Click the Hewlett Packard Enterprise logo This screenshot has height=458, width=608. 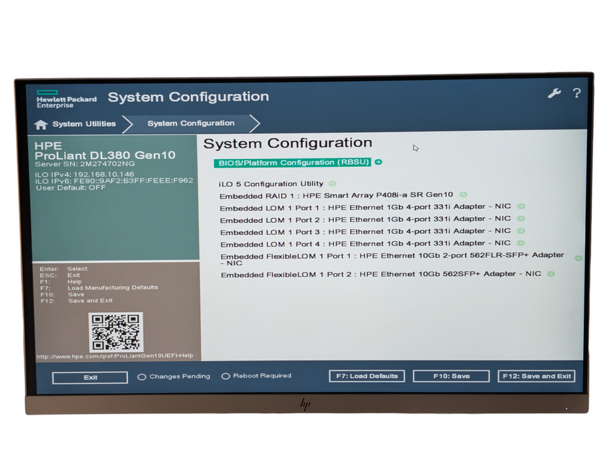click(66, 99)
